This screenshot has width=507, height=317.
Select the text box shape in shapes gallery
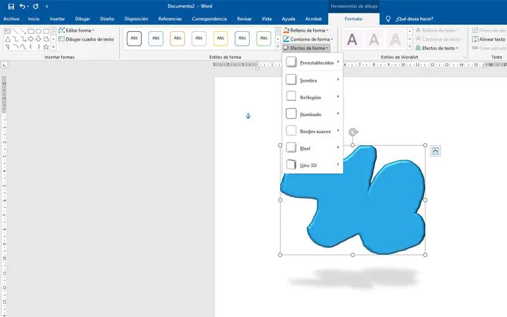pyautogui.click(x=8, y=31)
